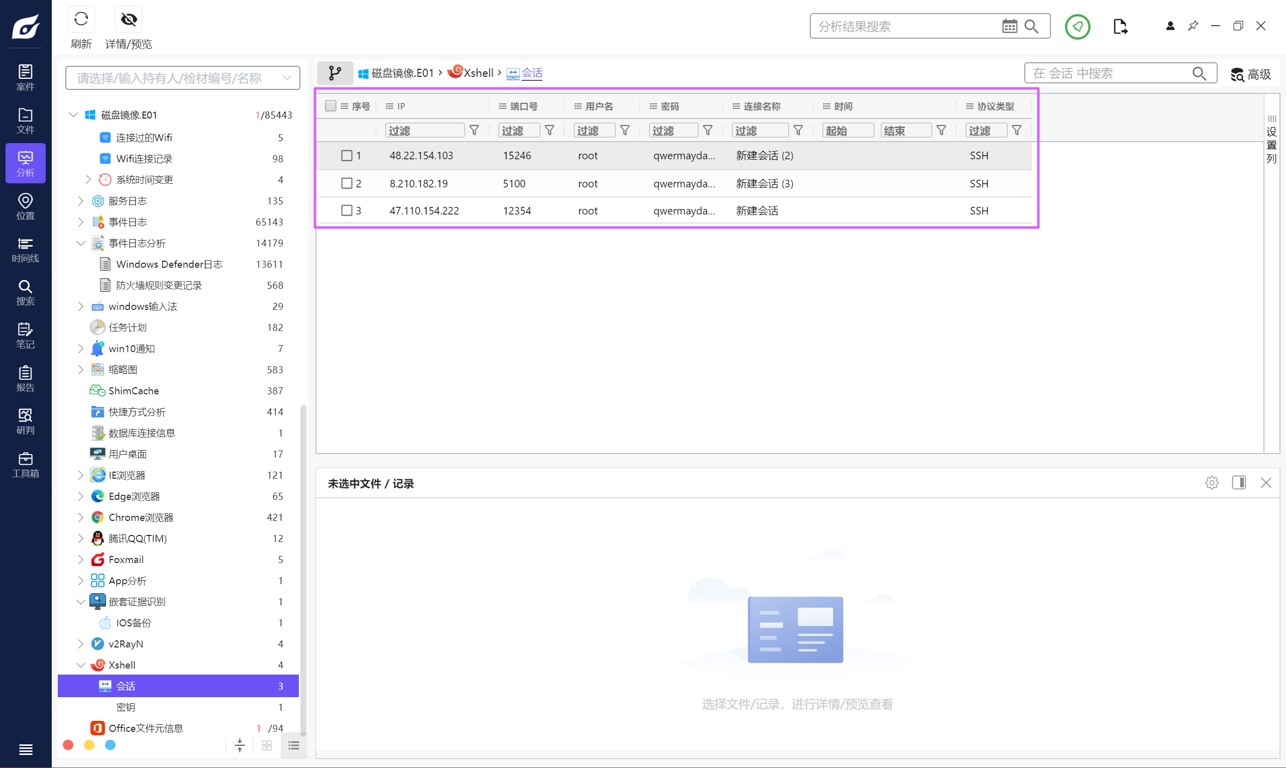The width and height of the screenshot is (1286, 768).
Task: Open the 笔记 sidebar section
Action: pyautogui.click(x=25, y=336)
